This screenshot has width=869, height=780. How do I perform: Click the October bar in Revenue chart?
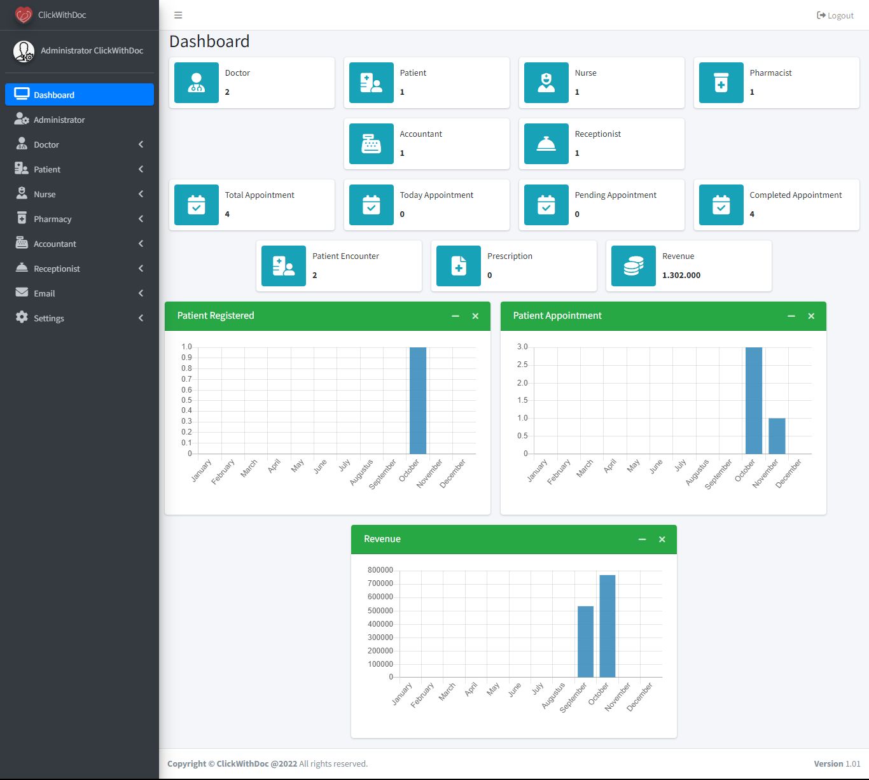coord(608,626)
